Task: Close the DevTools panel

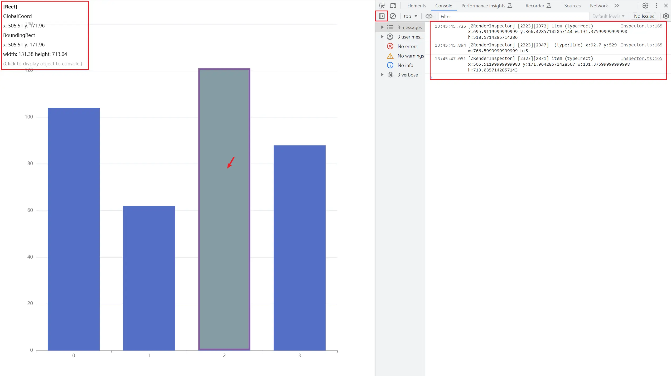Action: pyautogui.click(x=666, y=6)
